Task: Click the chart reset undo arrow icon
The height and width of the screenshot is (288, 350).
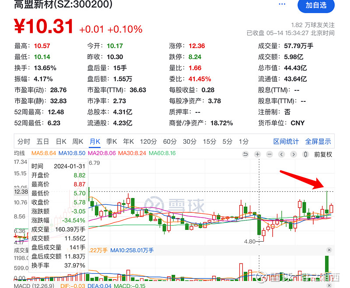Action: (x=245, y=154)
